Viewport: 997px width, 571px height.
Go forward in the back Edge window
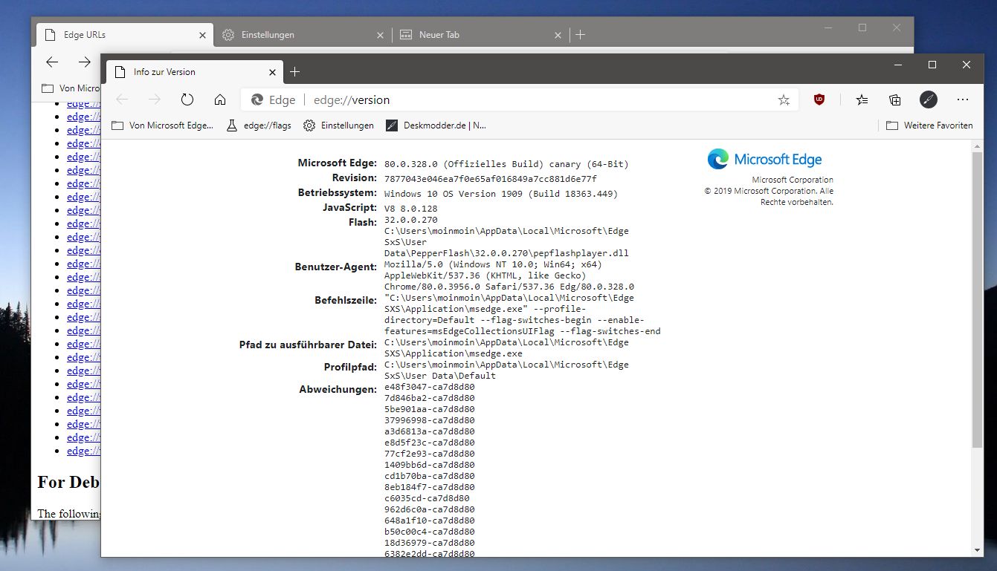pyautogui.click(x=85, y=62)
